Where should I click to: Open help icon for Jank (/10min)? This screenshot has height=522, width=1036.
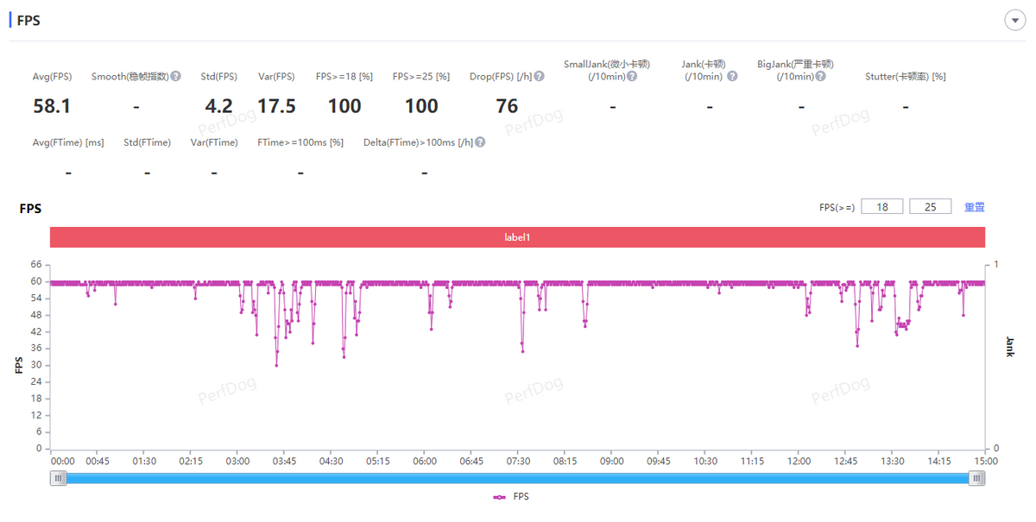coord(732,76)
